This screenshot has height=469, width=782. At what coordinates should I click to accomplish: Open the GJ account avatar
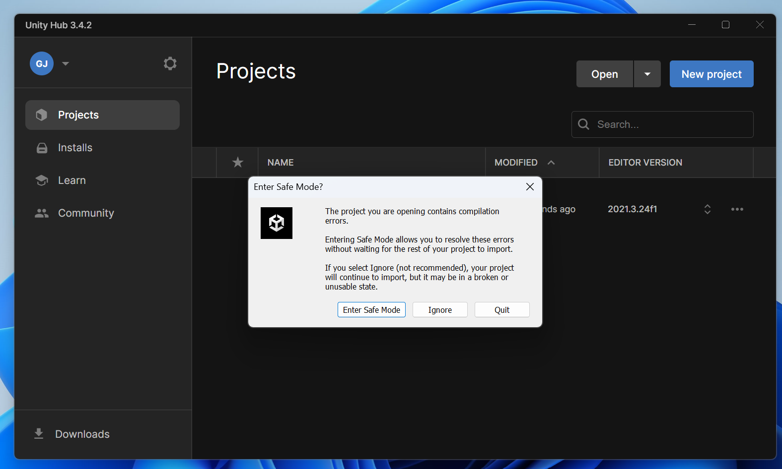click(x=42, y=63)
